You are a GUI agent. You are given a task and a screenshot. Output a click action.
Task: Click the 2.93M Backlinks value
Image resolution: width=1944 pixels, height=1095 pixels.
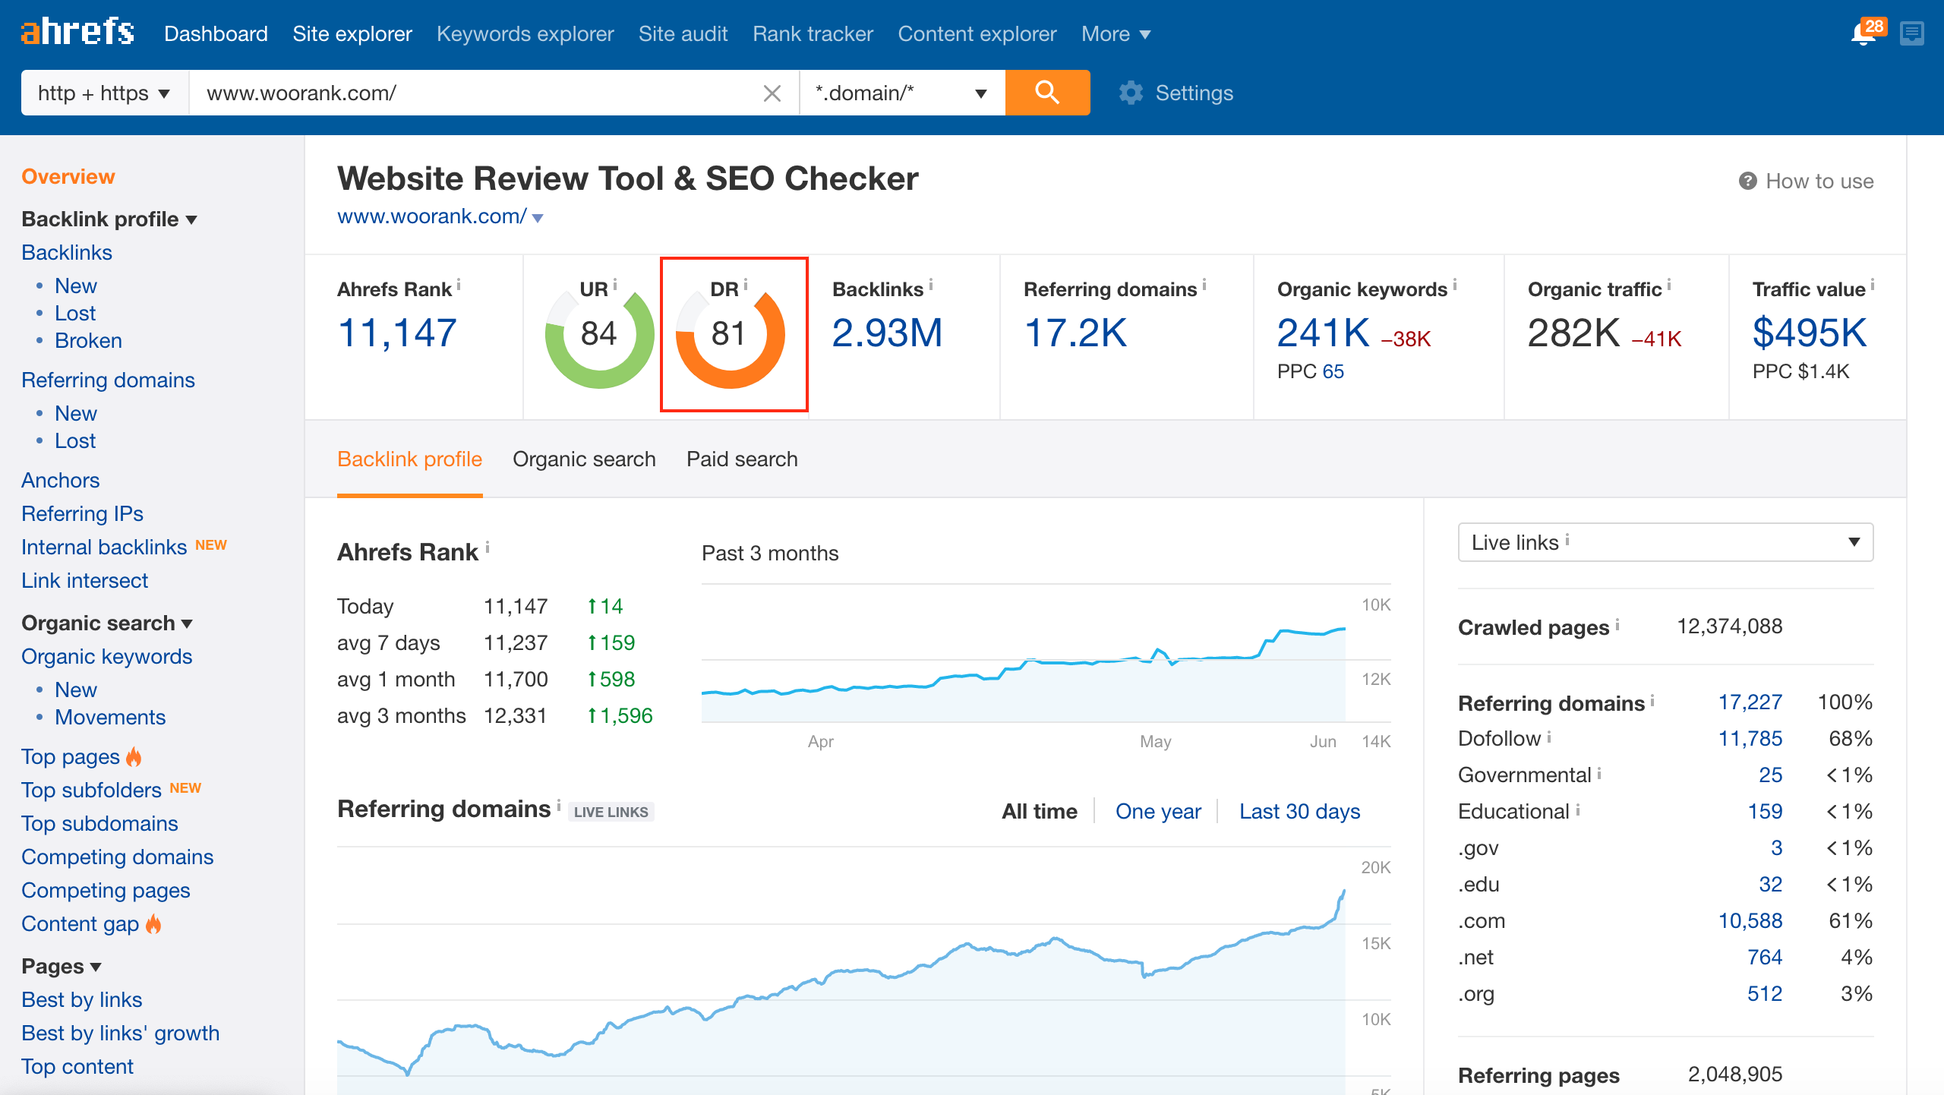888,332
